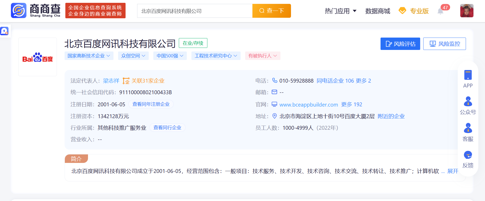
Task: Click the red slogan banner 全国企业信息查询系统
Action: click(x=95, y=11)
